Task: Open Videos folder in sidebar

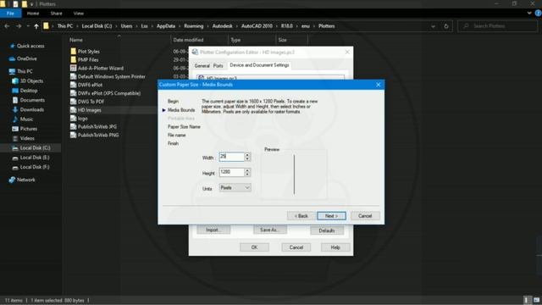Action: pyautogui.click(x=27, y=138)
